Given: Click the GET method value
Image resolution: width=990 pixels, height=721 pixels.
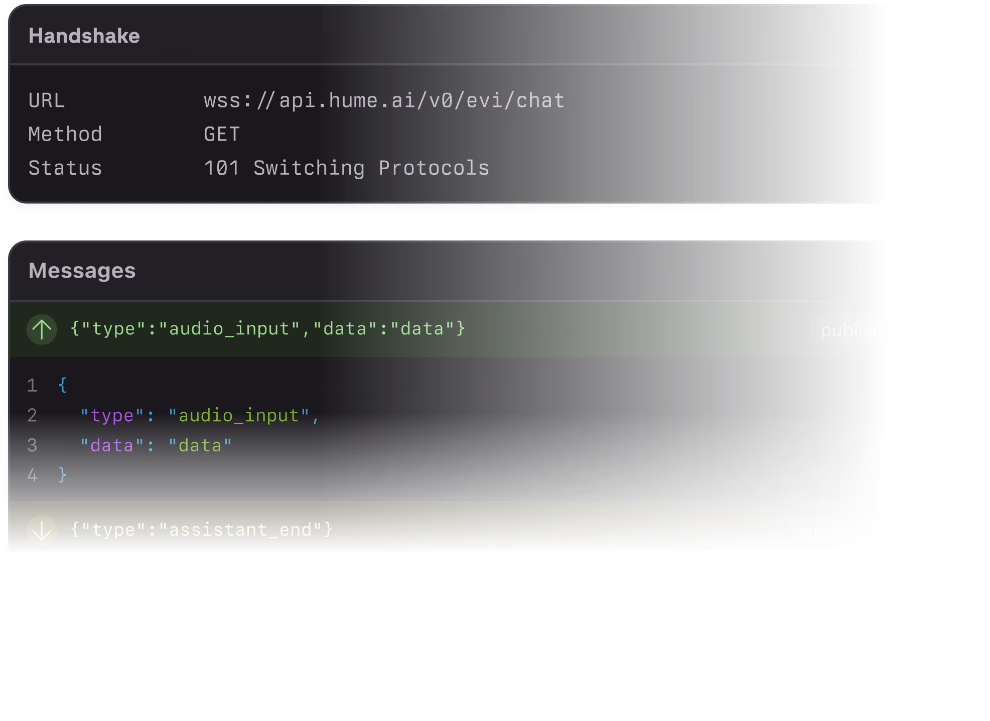Looking at the screenshot, I should [x=222, y=134].
